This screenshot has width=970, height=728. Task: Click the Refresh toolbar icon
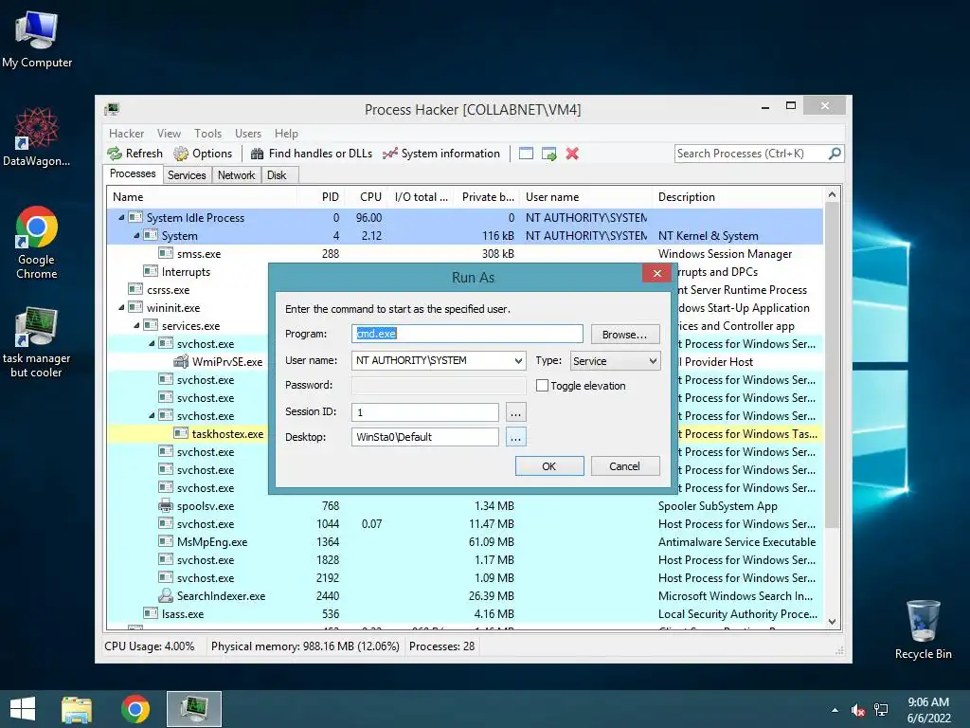click(x=115, y=154)
